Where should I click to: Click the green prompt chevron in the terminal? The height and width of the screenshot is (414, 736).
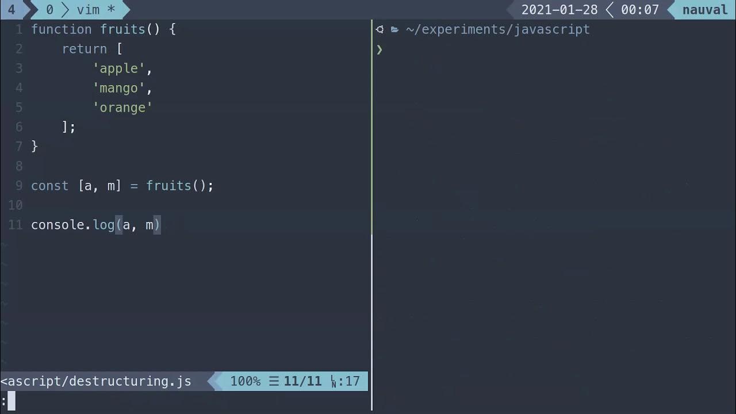tap(379, 49)
